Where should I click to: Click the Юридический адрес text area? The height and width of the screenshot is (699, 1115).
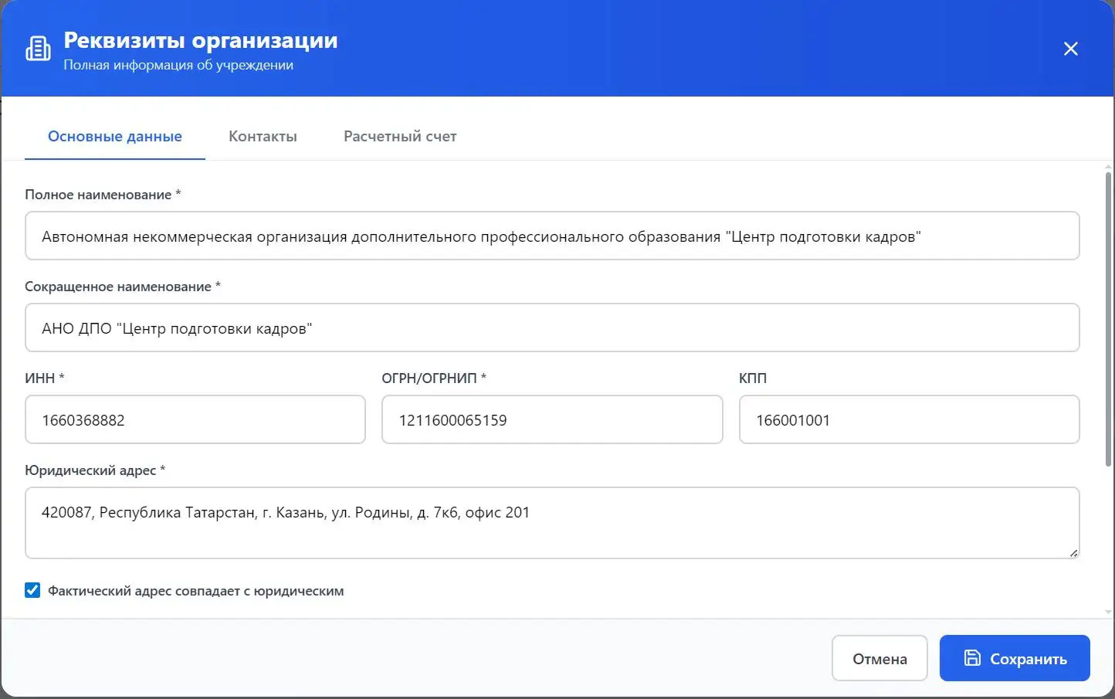click(552, 523)
